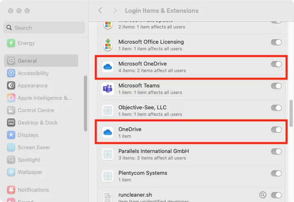Screen dimensions: 294x202
Task: Click the runcleaner.sh document icon
Action: point(108,196)
